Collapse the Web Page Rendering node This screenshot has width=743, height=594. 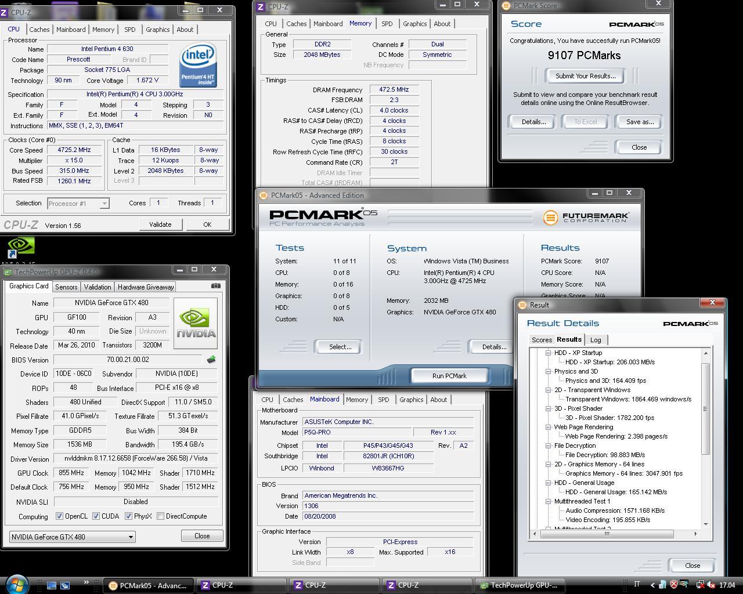(547, 427)
